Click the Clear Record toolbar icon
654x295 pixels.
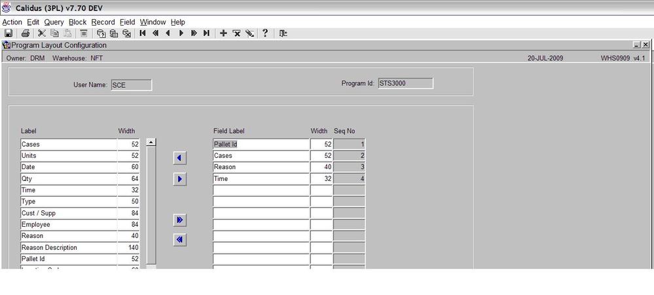click(x=83, y=33)
